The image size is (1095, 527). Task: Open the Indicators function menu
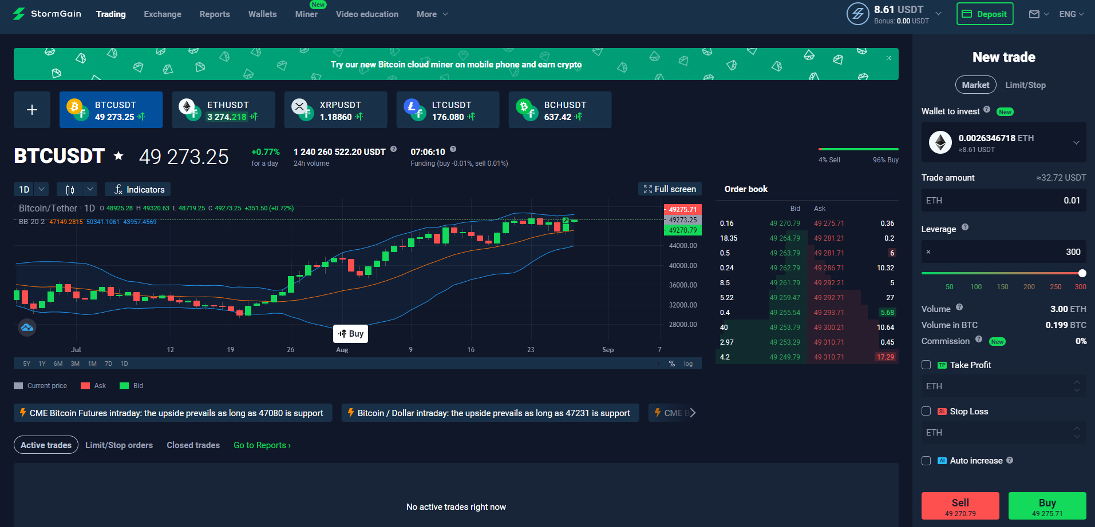[x=137, y=190]
